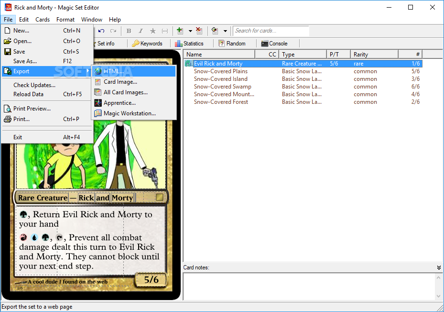
Task: Select Snow-Covered Swamp card row
Action: point(303,87)
